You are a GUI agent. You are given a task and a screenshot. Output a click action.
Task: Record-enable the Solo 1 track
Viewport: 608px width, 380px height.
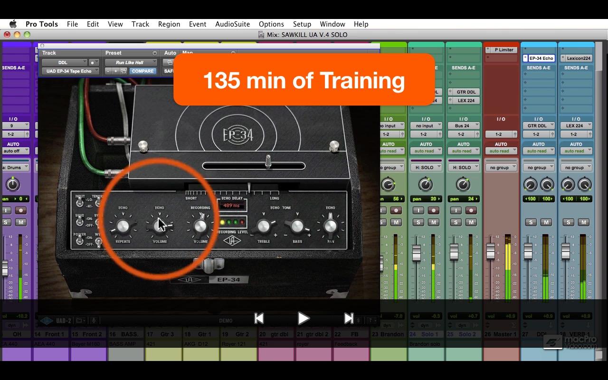434,210
